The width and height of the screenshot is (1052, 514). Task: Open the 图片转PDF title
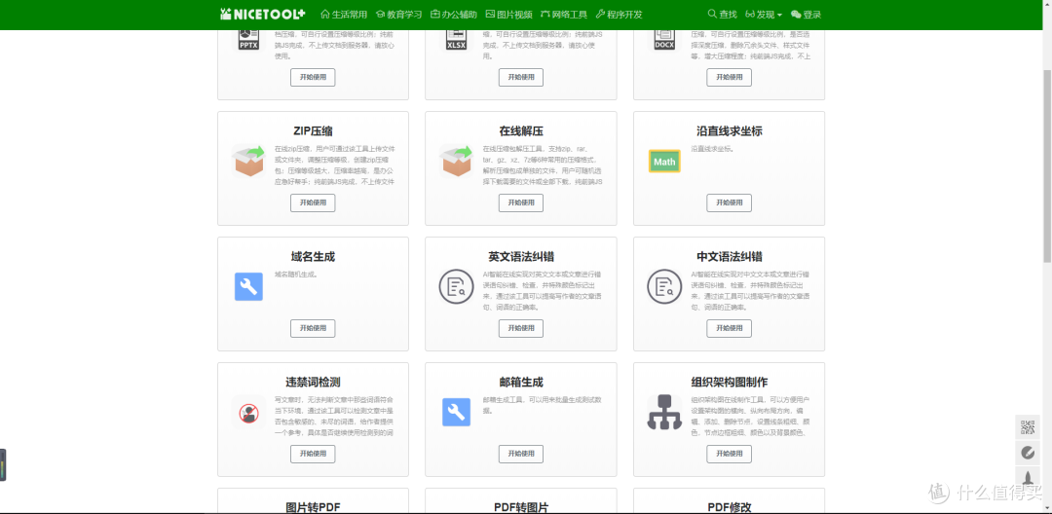point(313,507)
